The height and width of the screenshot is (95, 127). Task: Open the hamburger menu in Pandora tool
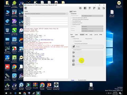click(26, 8)
